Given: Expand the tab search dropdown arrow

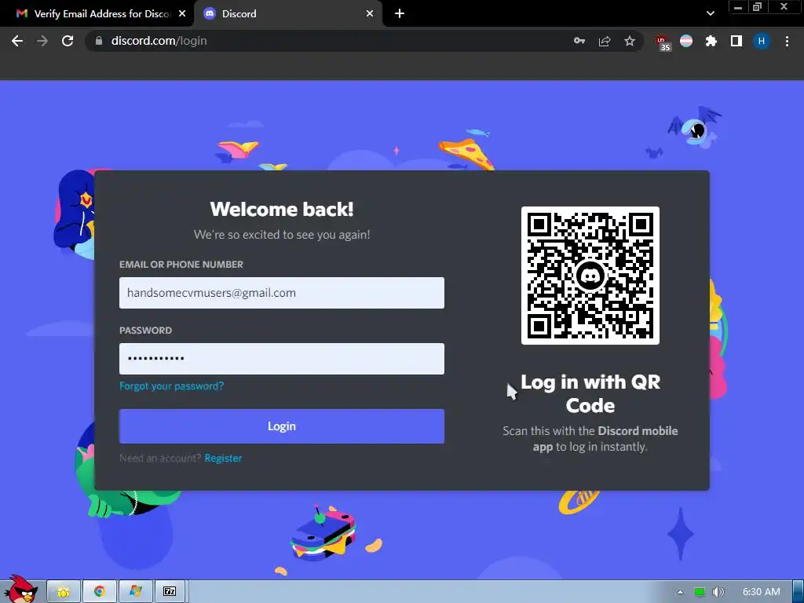Looking at the screenshot, I should tap(710, 14).
